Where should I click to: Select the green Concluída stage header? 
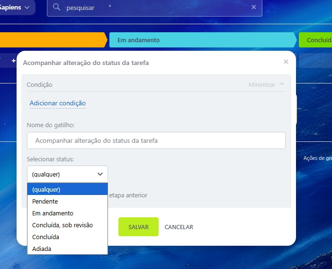point(316,40)
